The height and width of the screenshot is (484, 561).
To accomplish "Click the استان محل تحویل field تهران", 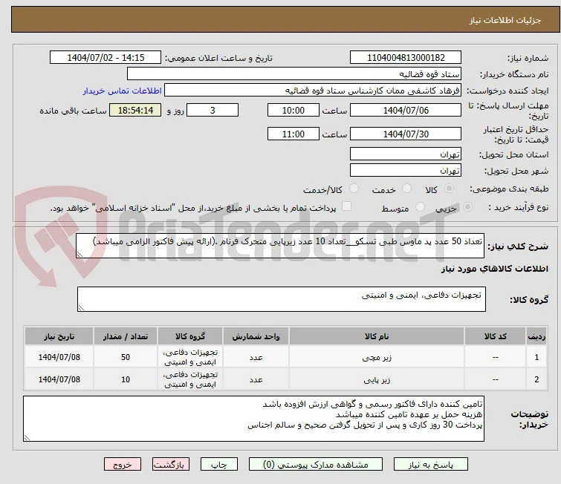I will tap(406, 154).
